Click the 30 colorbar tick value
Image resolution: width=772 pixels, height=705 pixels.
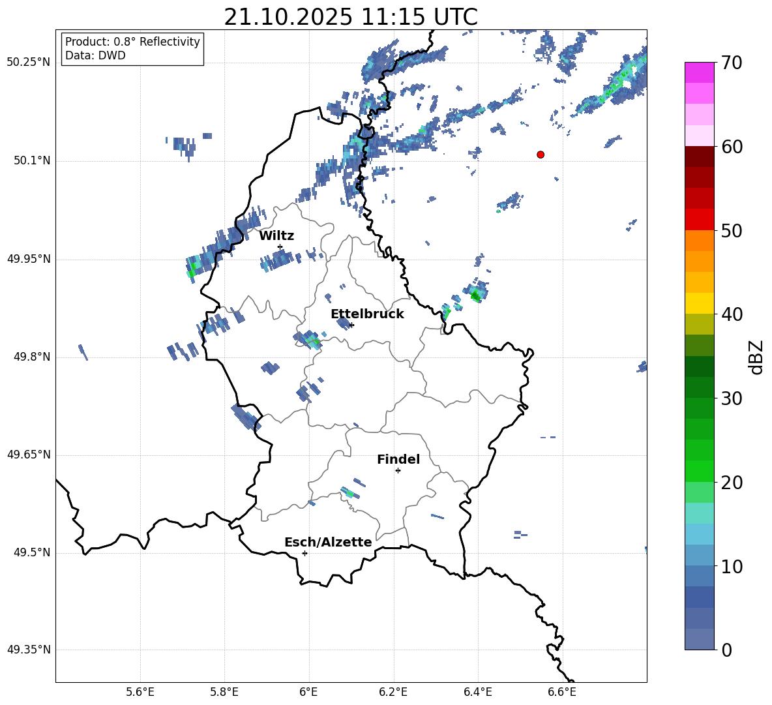[732, 398]
